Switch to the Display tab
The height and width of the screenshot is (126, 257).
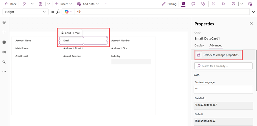(199, 45)
